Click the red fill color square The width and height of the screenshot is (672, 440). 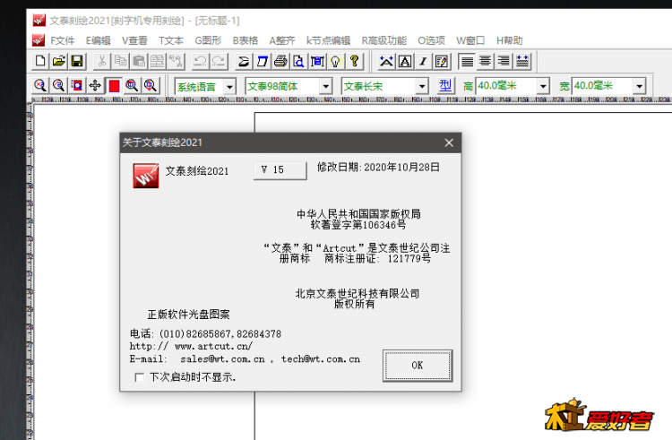pyautogui.click(x=114, y=86)
